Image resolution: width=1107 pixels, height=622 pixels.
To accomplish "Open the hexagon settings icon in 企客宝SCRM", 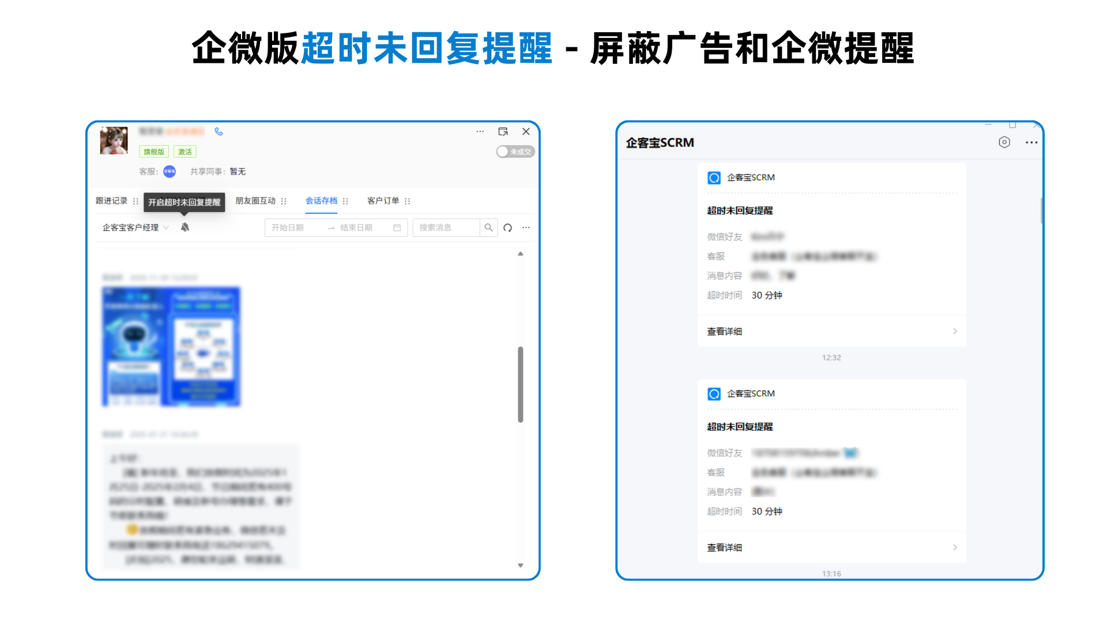I will pos(1004,142).
